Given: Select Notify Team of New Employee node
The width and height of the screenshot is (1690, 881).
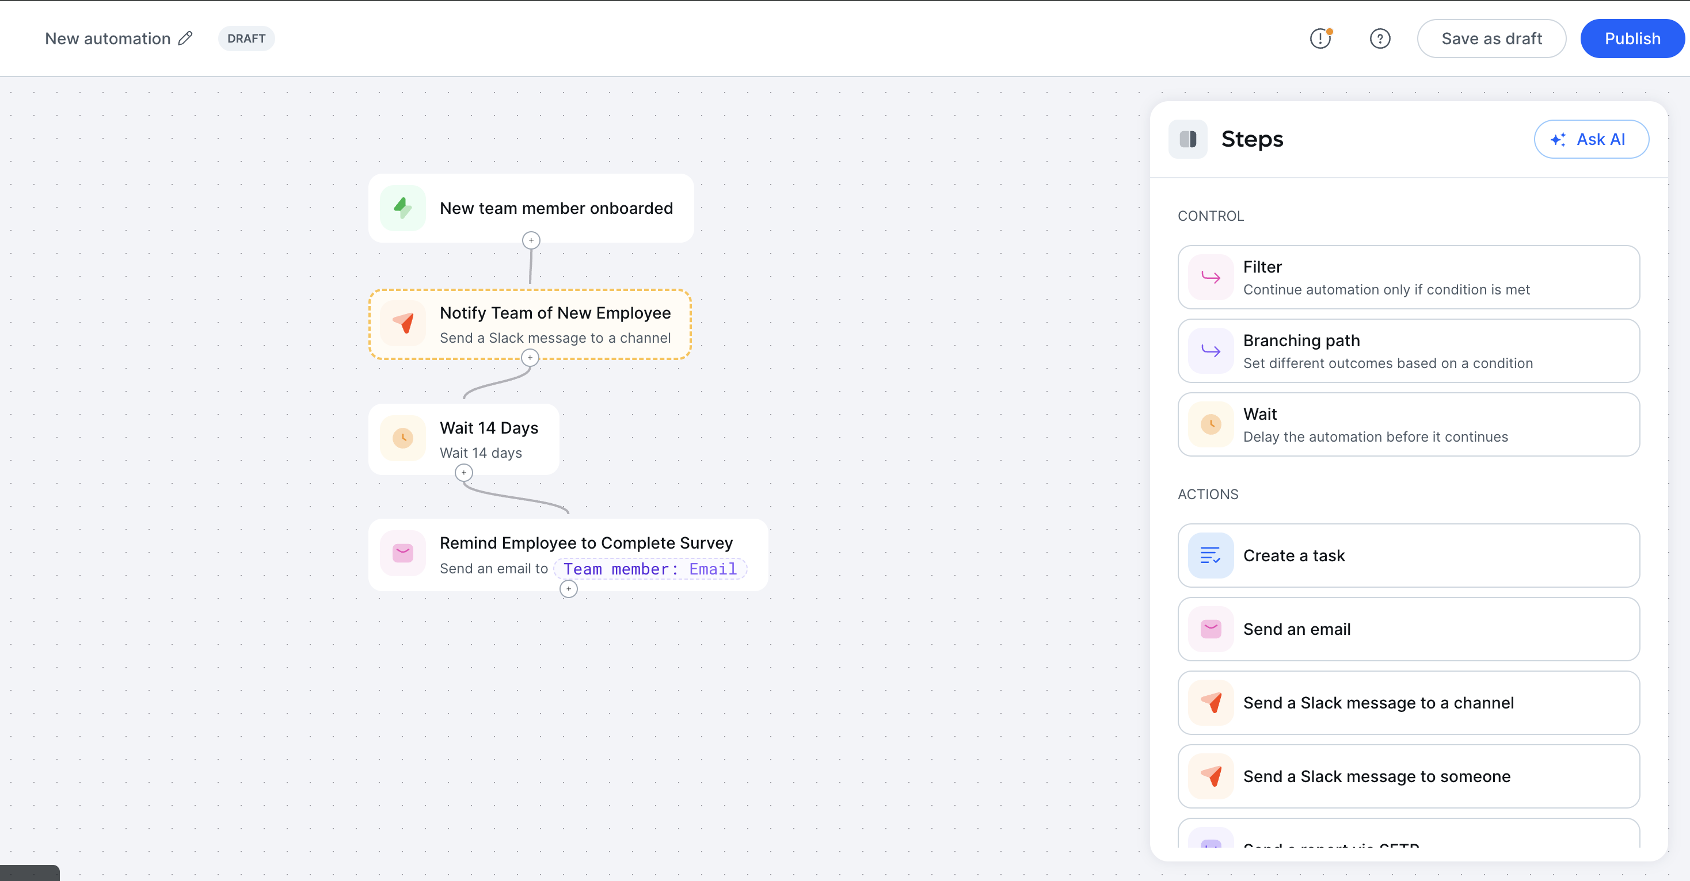Looking at the screenshot, I should coord(530,324).
